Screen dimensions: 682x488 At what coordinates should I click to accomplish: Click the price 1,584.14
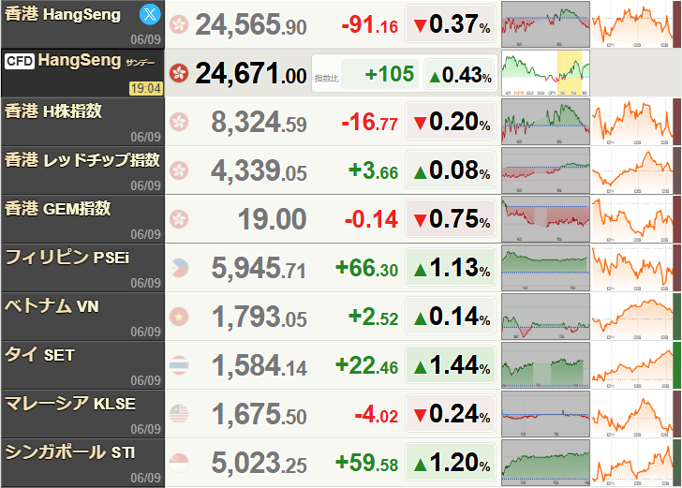tap(259, 366)
